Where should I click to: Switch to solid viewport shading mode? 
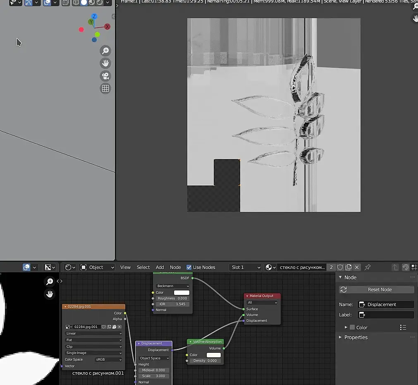click(84, 2)
